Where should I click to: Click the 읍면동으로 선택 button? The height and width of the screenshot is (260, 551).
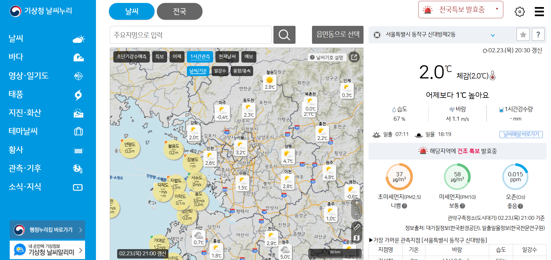(338, 35)
